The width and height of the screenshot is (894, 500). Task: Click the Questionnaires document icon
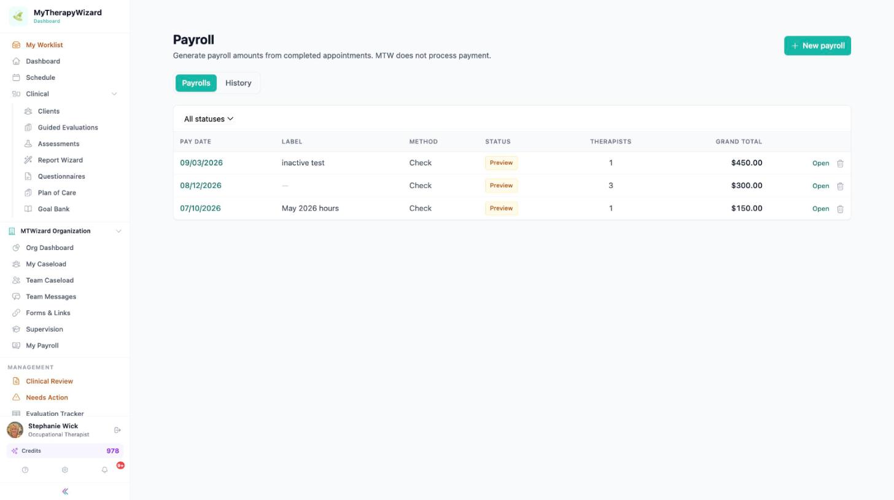tap(28, 176)
